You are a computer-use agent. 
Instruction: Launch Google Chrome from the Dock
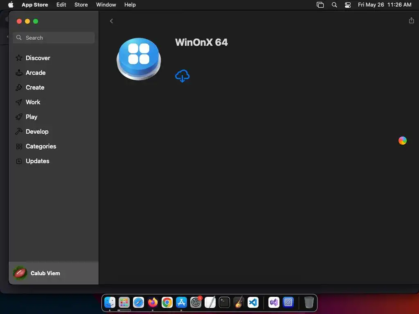pos(167,302)
